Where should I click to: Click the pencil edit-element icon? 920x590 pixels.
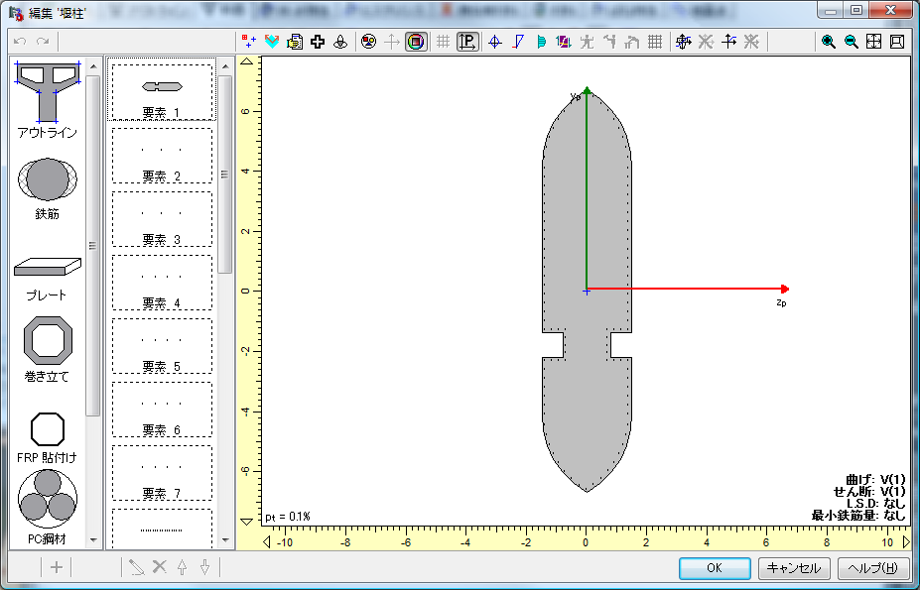tap(137, 567)
